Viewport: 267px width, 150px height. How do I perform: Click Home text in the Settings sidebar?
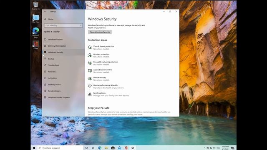(51, 19)
